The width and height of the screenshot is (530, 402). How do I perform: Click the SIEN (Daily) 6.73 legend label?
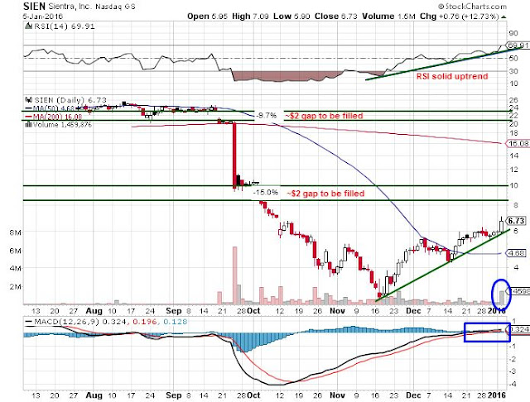click(x=70, y=100)
